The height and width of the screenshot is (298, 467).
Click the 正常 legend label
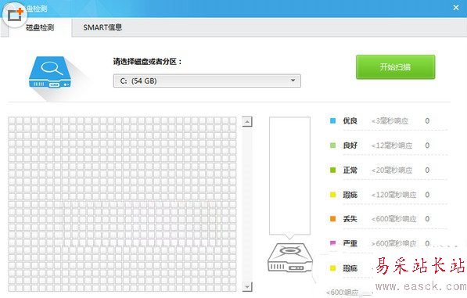click(350, 170)
